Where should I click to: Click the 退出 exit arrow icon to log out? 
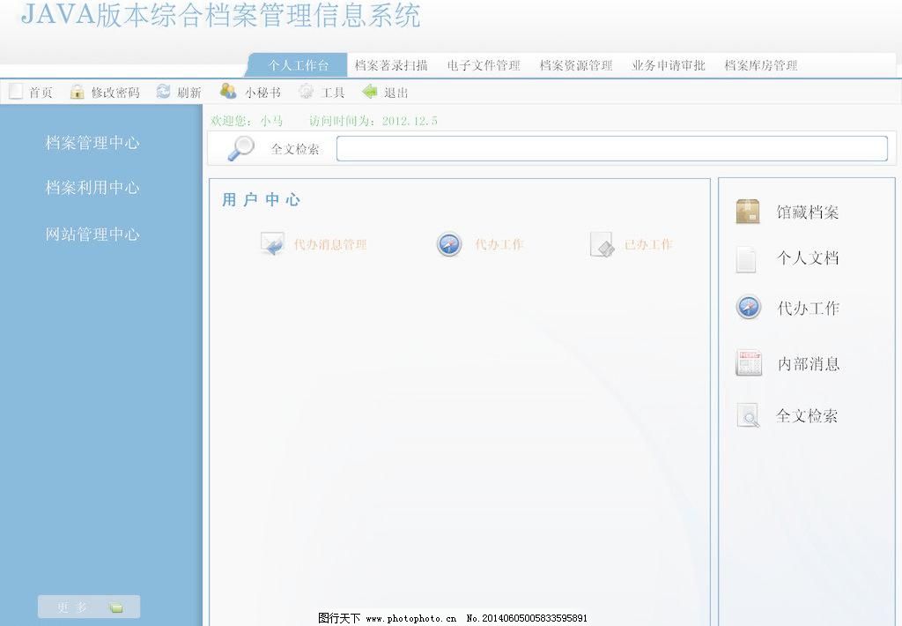click(369, 91)
